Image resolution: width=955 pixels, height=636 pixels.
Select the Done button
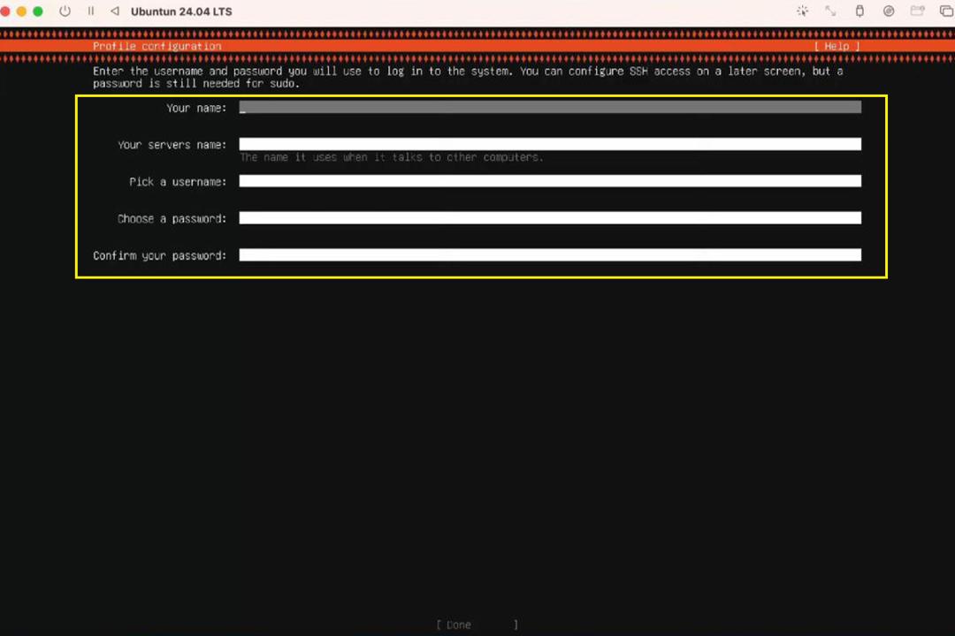point(477,625)
